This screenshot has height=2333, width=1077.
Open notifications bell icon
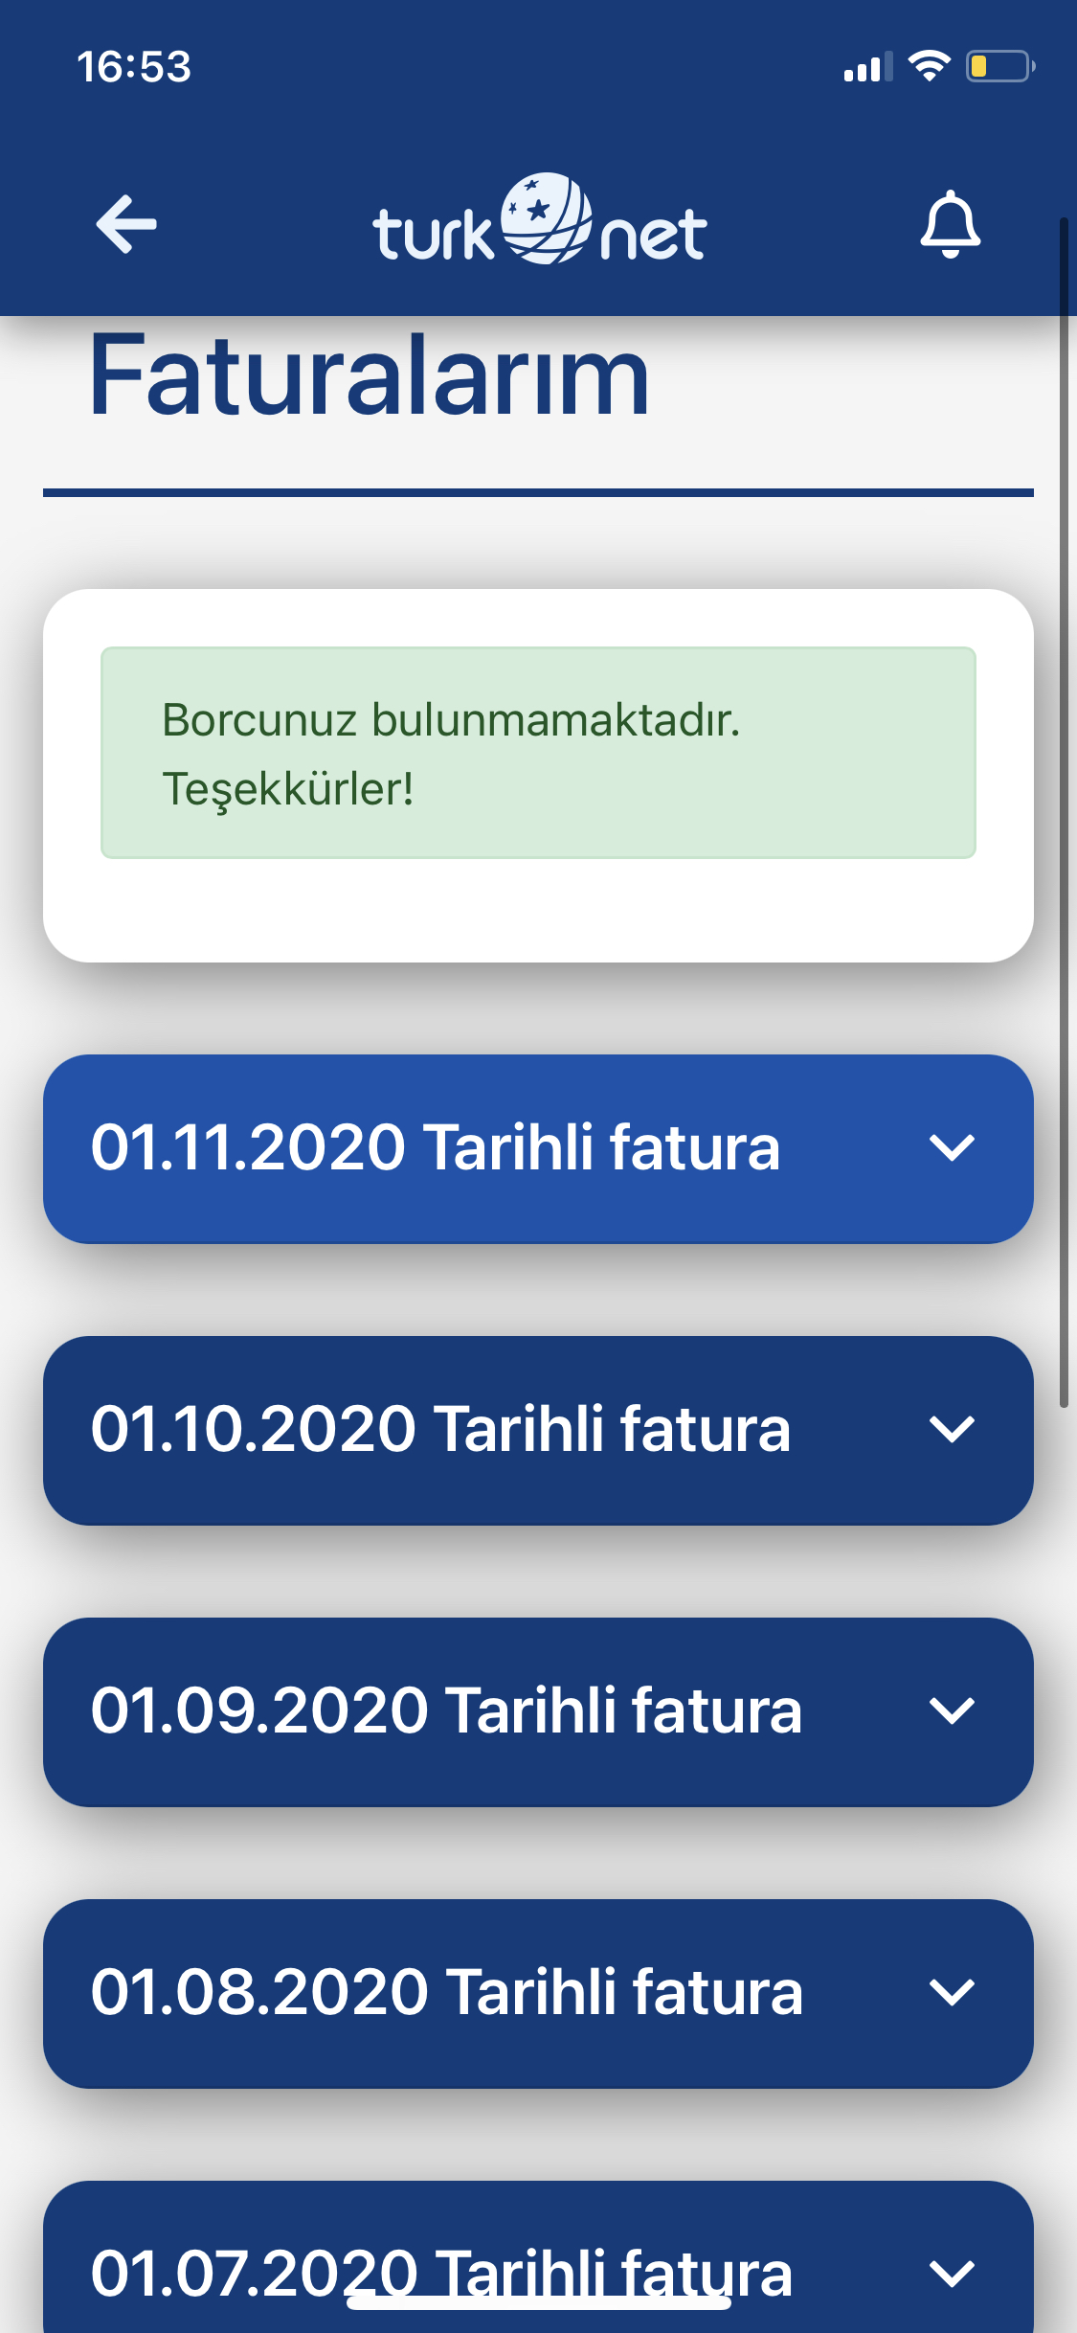pos(950,225)
